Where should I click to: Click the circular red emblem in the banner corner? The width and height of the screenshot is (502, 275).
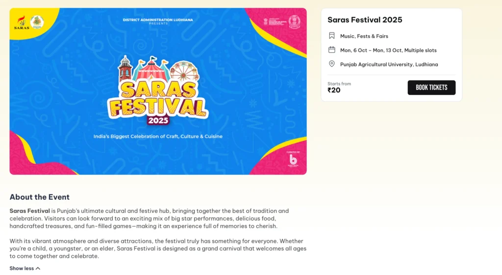[294, 22]
